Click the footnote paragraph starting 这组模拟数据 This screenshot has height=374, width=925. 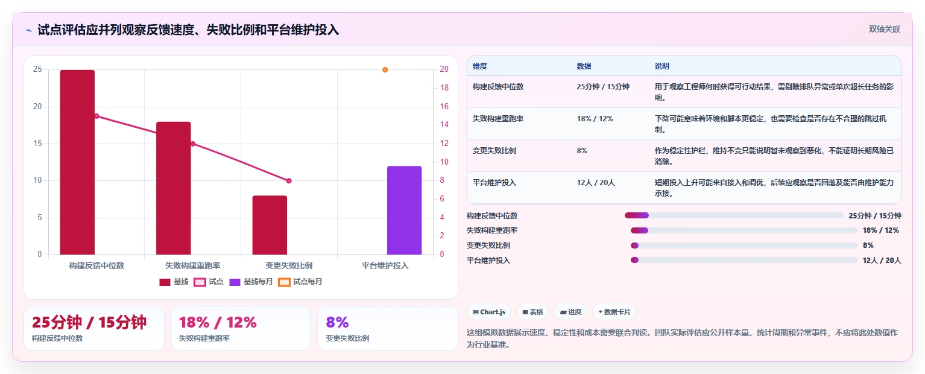[684, 338]
